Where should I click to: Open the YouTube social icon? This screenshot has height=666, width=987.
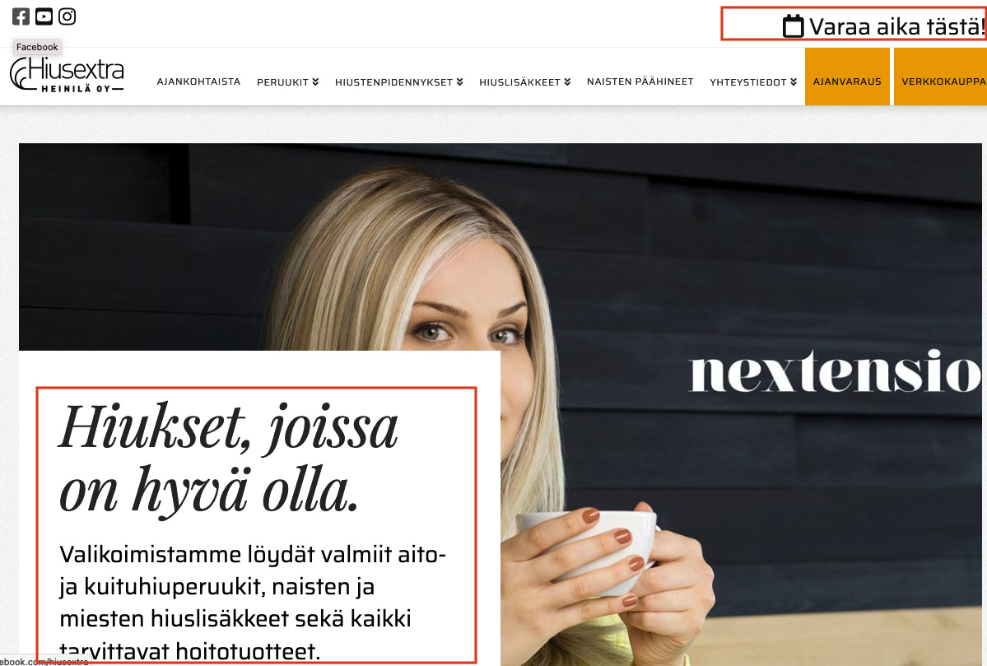pos(44,16)
